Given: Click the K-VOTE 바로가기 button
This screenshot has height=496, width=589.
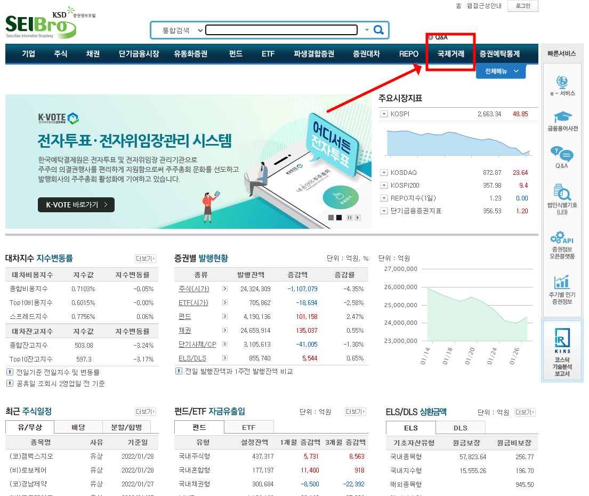Looking at the screenshot, I should 76,205.
